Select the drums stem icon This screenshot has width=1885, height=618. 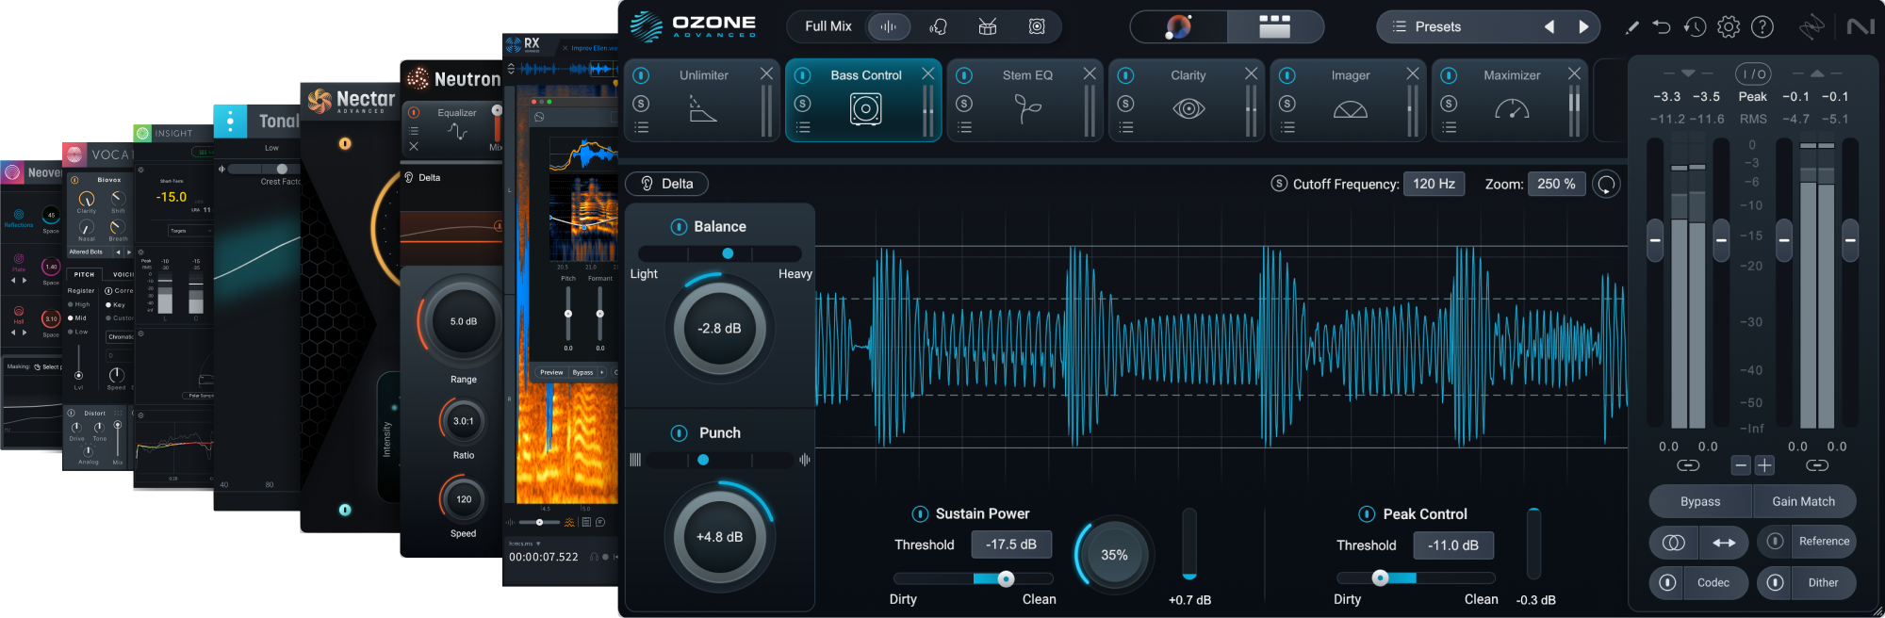click(x=987, y=26)
